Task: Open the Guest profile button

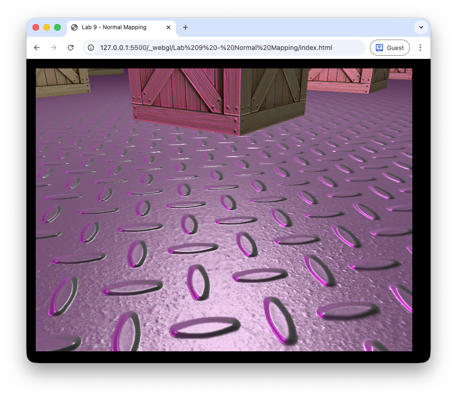Action: click(x=390, y=48)
